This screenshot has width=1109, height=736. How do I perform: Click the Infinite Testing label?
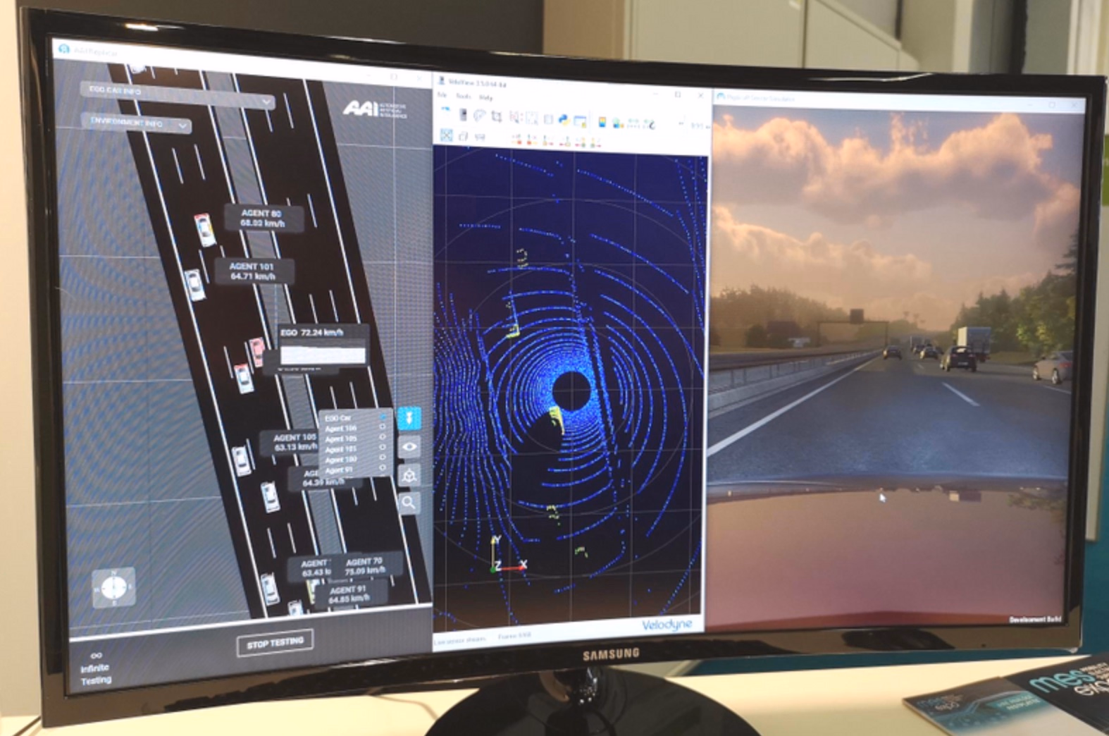[x=96, y=674]
